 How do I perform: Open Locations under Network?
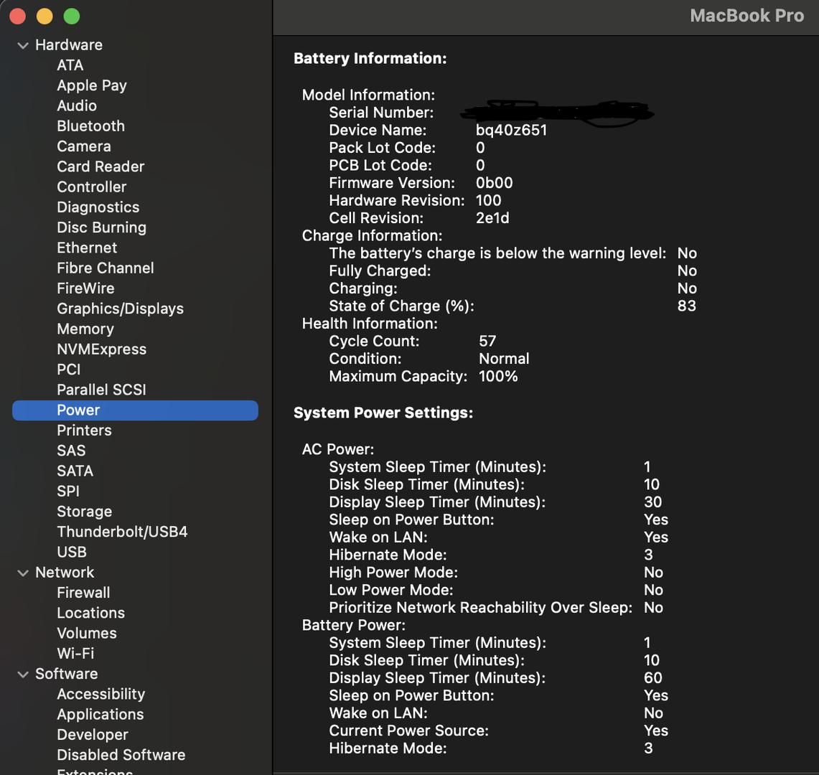91,613
